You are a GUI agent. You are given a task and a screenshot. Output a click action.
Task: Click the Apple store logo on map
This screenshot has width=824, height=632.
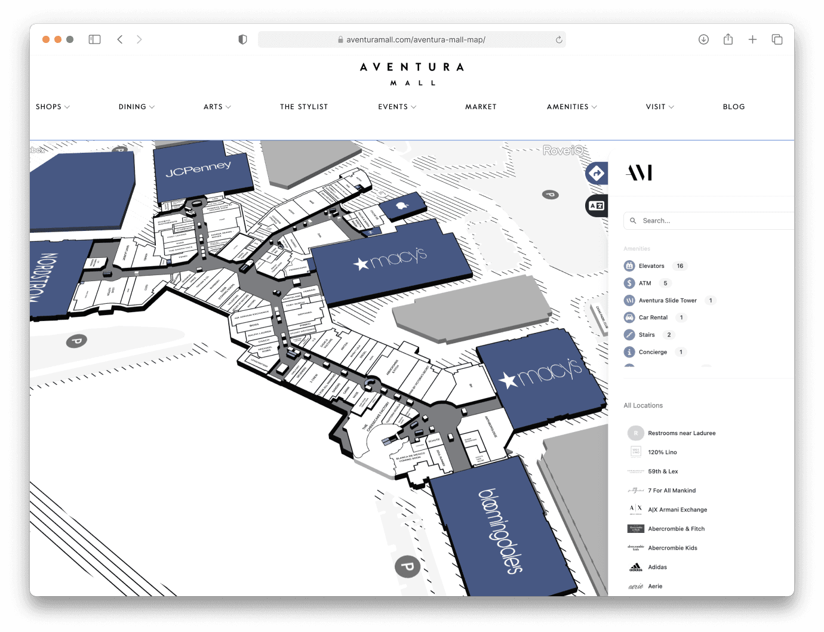point(402,205)
